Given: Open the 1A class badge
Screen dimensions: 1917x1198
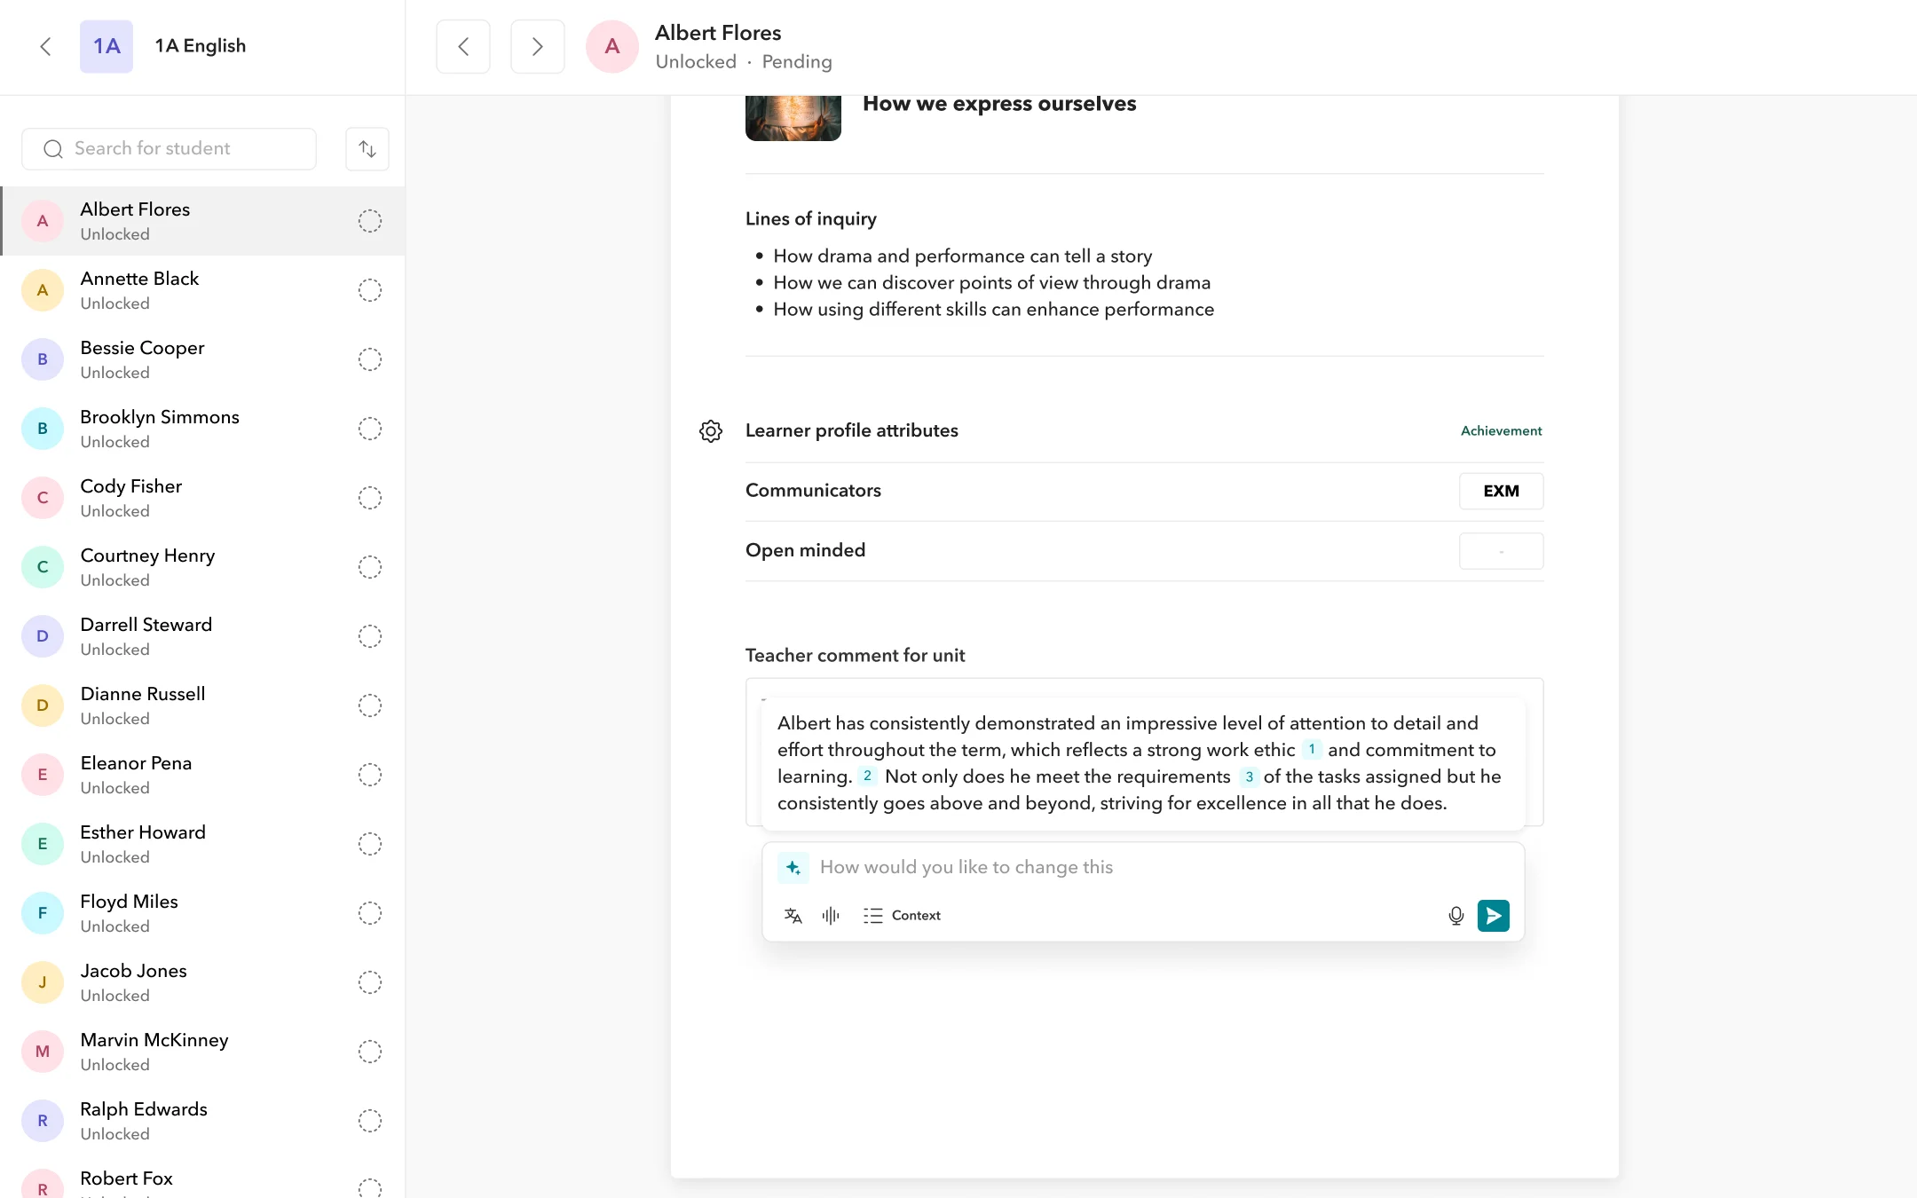Looking at the screenshot, I should 106,46.
